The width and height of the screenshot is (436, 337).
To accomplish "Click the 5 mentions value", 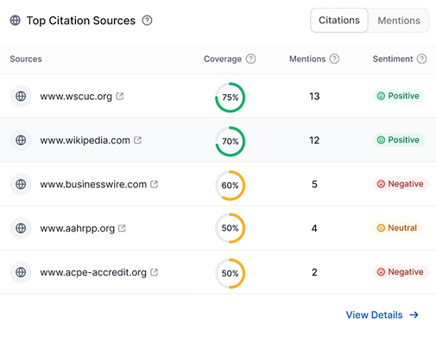I will point(314,184).
